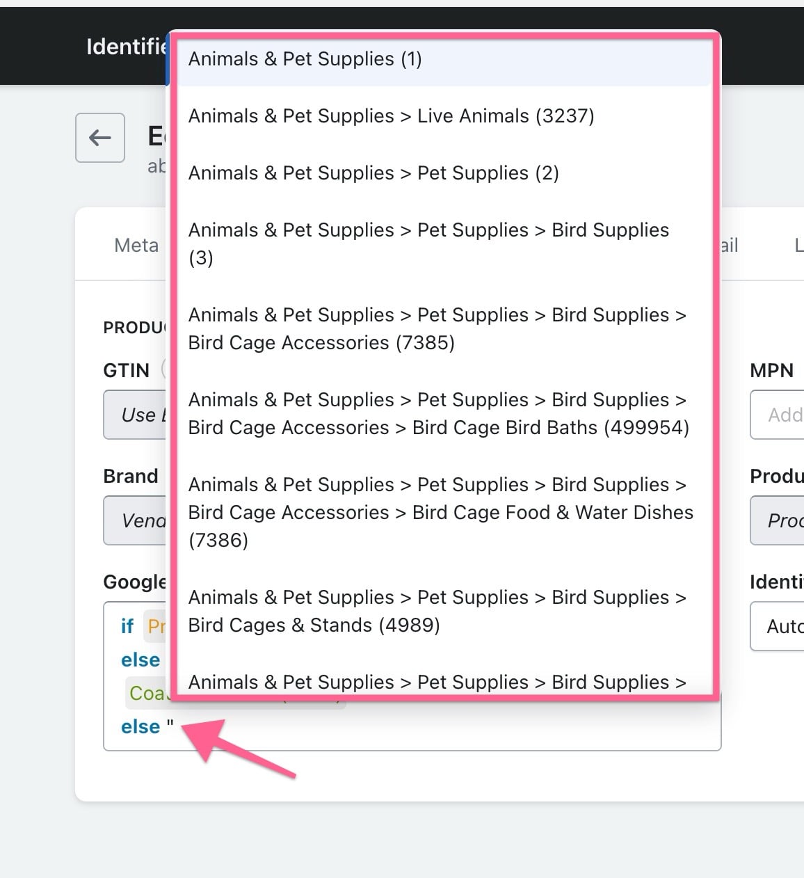
Task: Select Pet Supplies (2) category
Action: point(444,173)
